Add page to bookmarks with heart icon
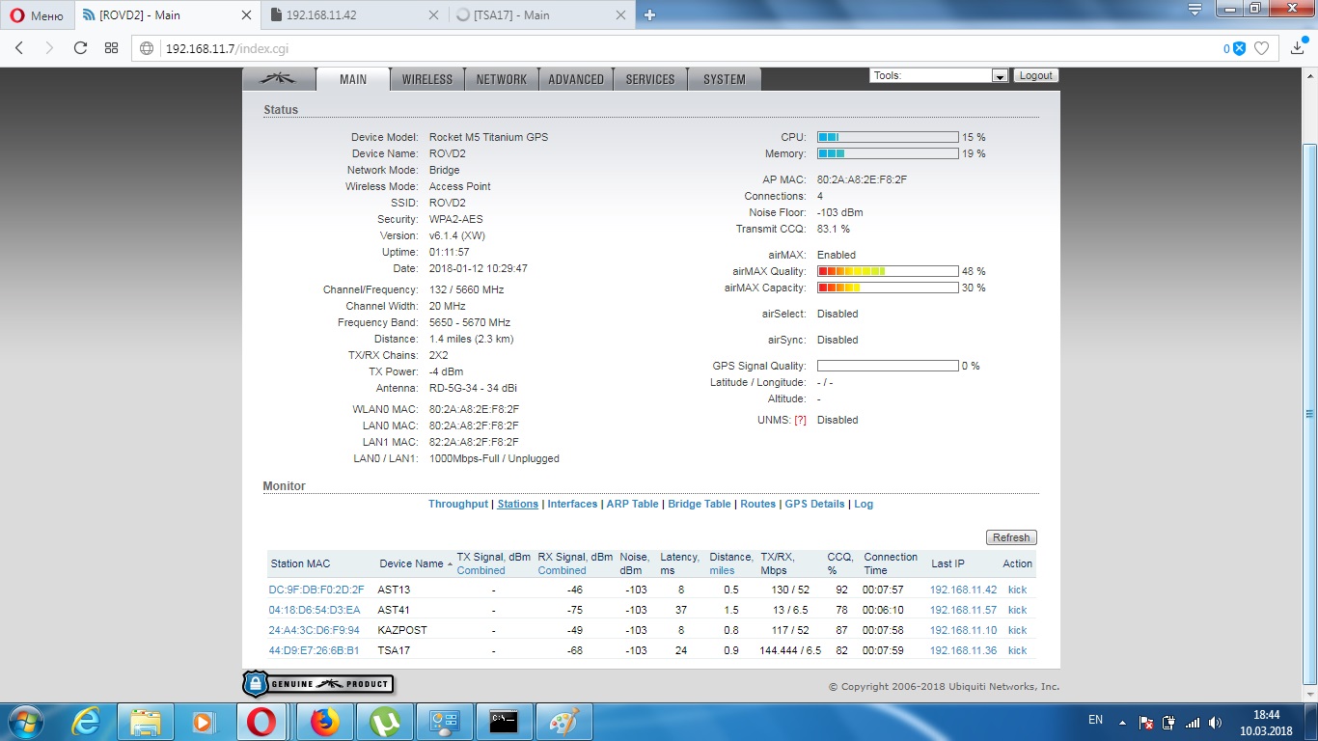 1261,48
